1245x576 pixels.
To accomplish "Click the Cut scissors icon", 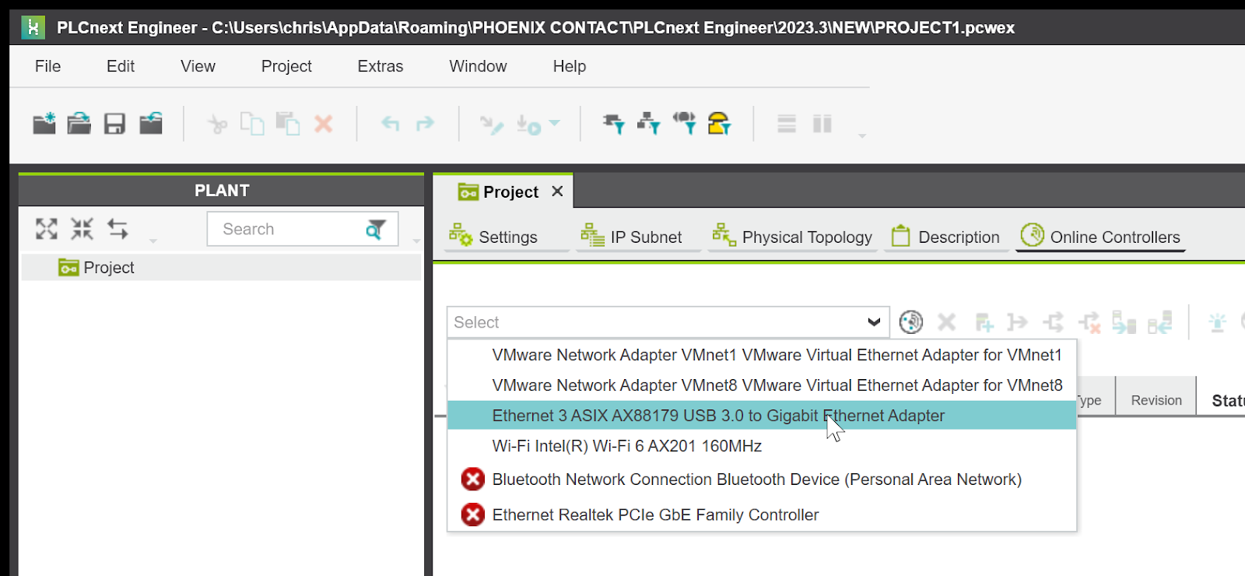I will click(217, 124).
